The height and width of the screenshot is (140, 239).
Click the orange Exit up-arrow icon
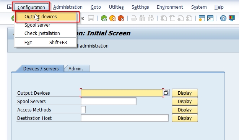pyautogui.click(x=112, y=19)
